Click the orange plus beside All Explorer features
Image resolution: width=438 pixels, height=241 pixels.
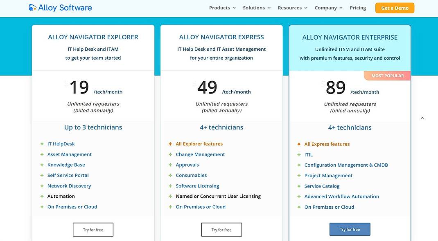pyautogui.click(x=170, y=144)
